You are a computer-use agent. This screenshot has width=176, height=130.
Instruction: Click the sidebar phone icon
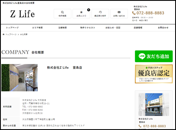point(140,126)
